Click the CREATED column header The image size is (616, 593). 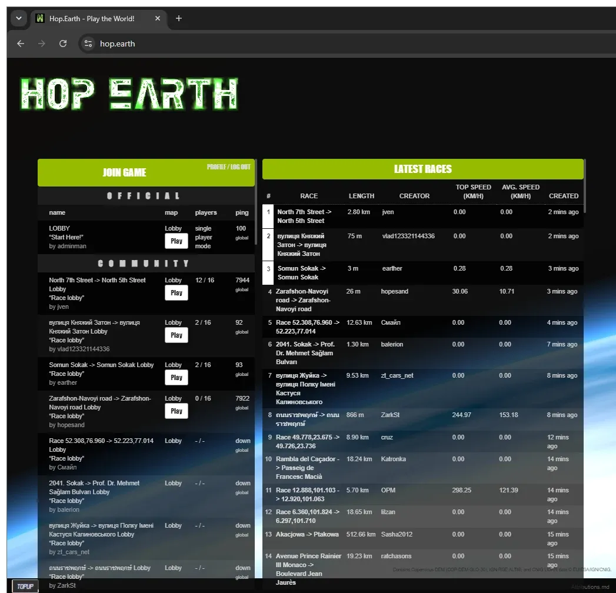pyautogui.click(x=564, y=196)
